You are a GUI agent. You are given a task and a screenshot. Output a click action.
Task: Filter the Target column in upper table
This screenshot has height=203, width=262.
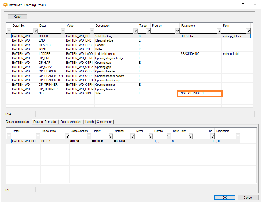(x=148, y=31)
